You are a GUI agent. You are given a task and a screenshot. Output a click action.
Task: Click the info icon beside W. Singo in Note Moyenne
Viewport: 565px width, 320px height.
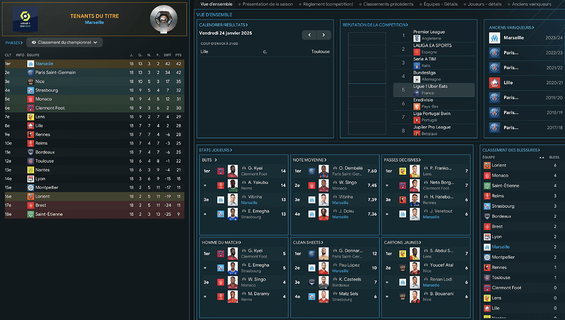point(335,182)
